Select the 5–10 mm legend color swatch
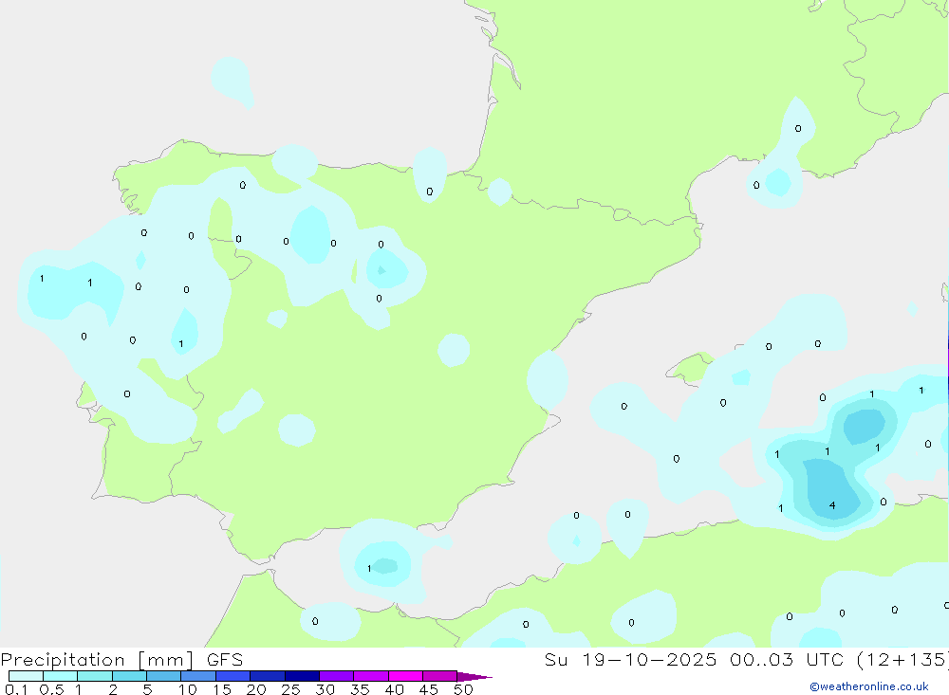949x695 pixels. (163, 676)
